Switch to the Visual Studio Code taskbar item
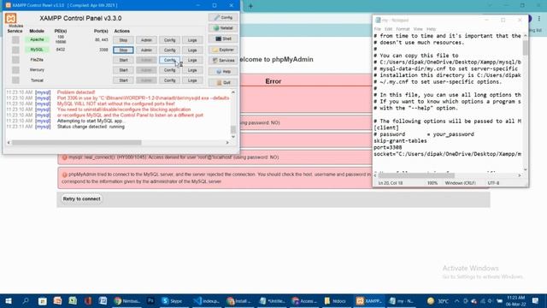This screenshot has width=547, height=308. 207,300
